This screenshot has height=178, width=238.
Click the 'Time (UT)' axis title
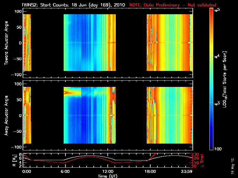(108, 176)
